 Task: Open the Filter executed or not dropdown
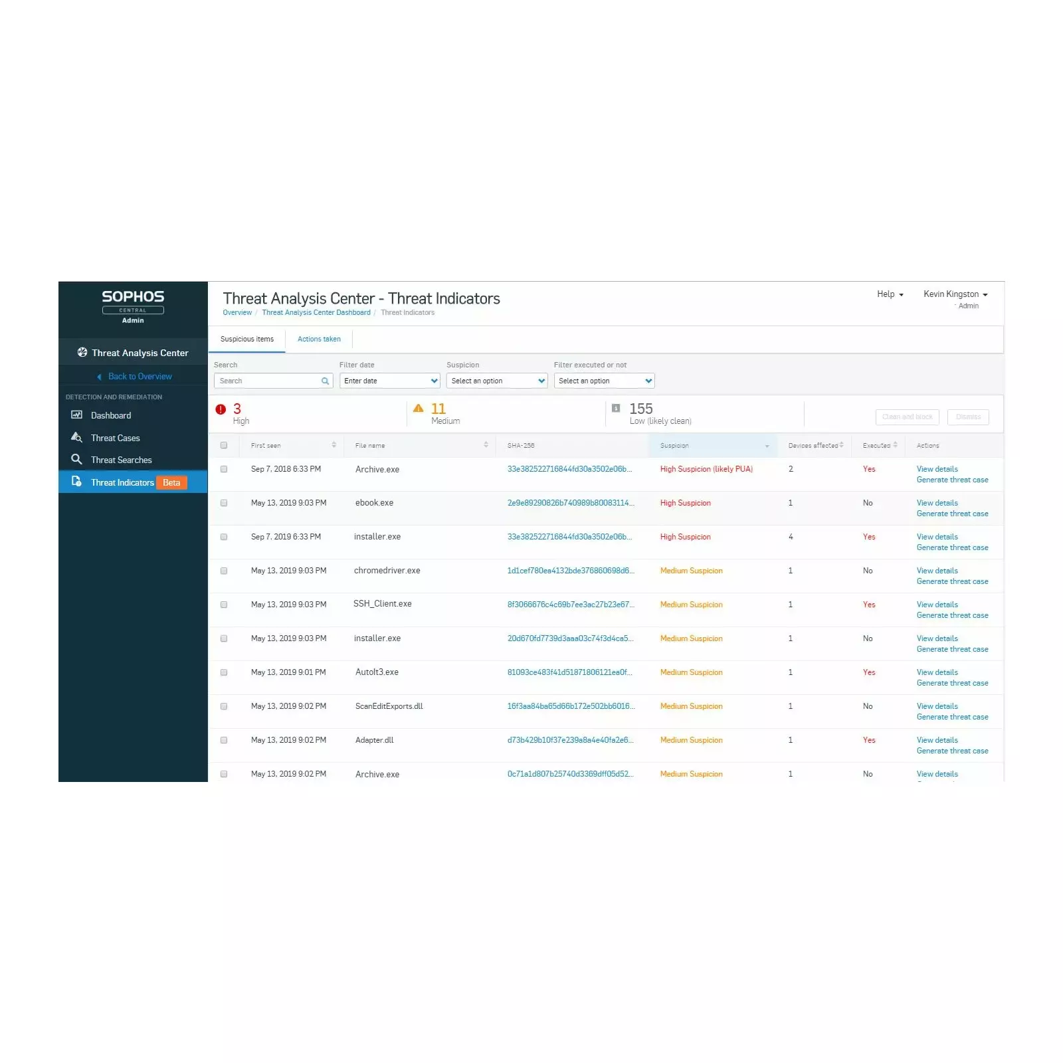pos(605,381)
